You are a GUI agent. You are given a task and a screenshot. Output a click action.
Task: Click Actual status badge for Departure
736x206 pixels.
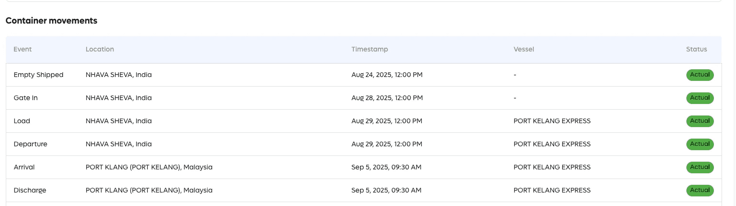click(x=699, y=144)
